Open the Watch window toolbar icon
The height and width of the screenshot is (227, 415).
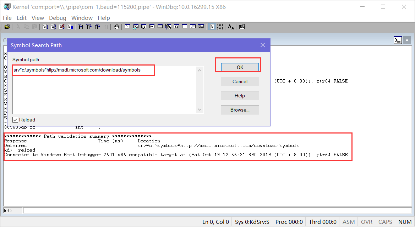[136, 27]
